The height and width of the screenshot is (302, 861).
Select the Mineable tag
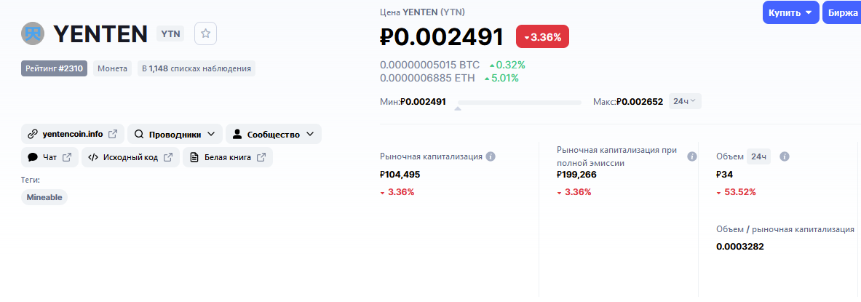[x=44, y=197]
